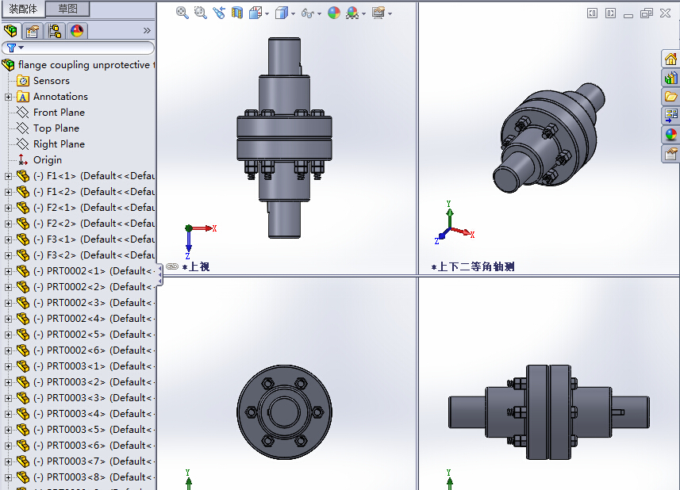
Task: Click the Hide/Show Items glasses icon
Action: point(308,13)
